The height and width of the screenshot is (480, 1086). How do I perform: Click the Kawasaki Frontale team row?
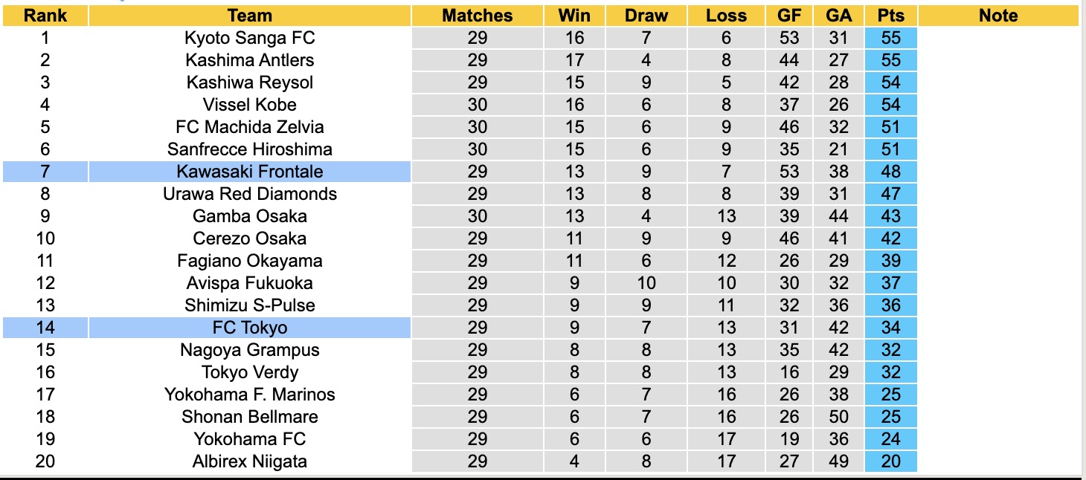[x=250, y=172]
